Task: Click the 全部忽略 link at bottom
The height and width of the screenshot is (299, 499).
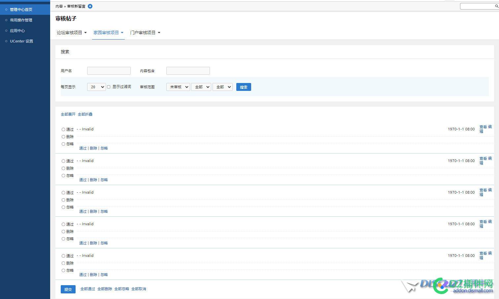Action: pyautogui.click(x=121, y=289)
